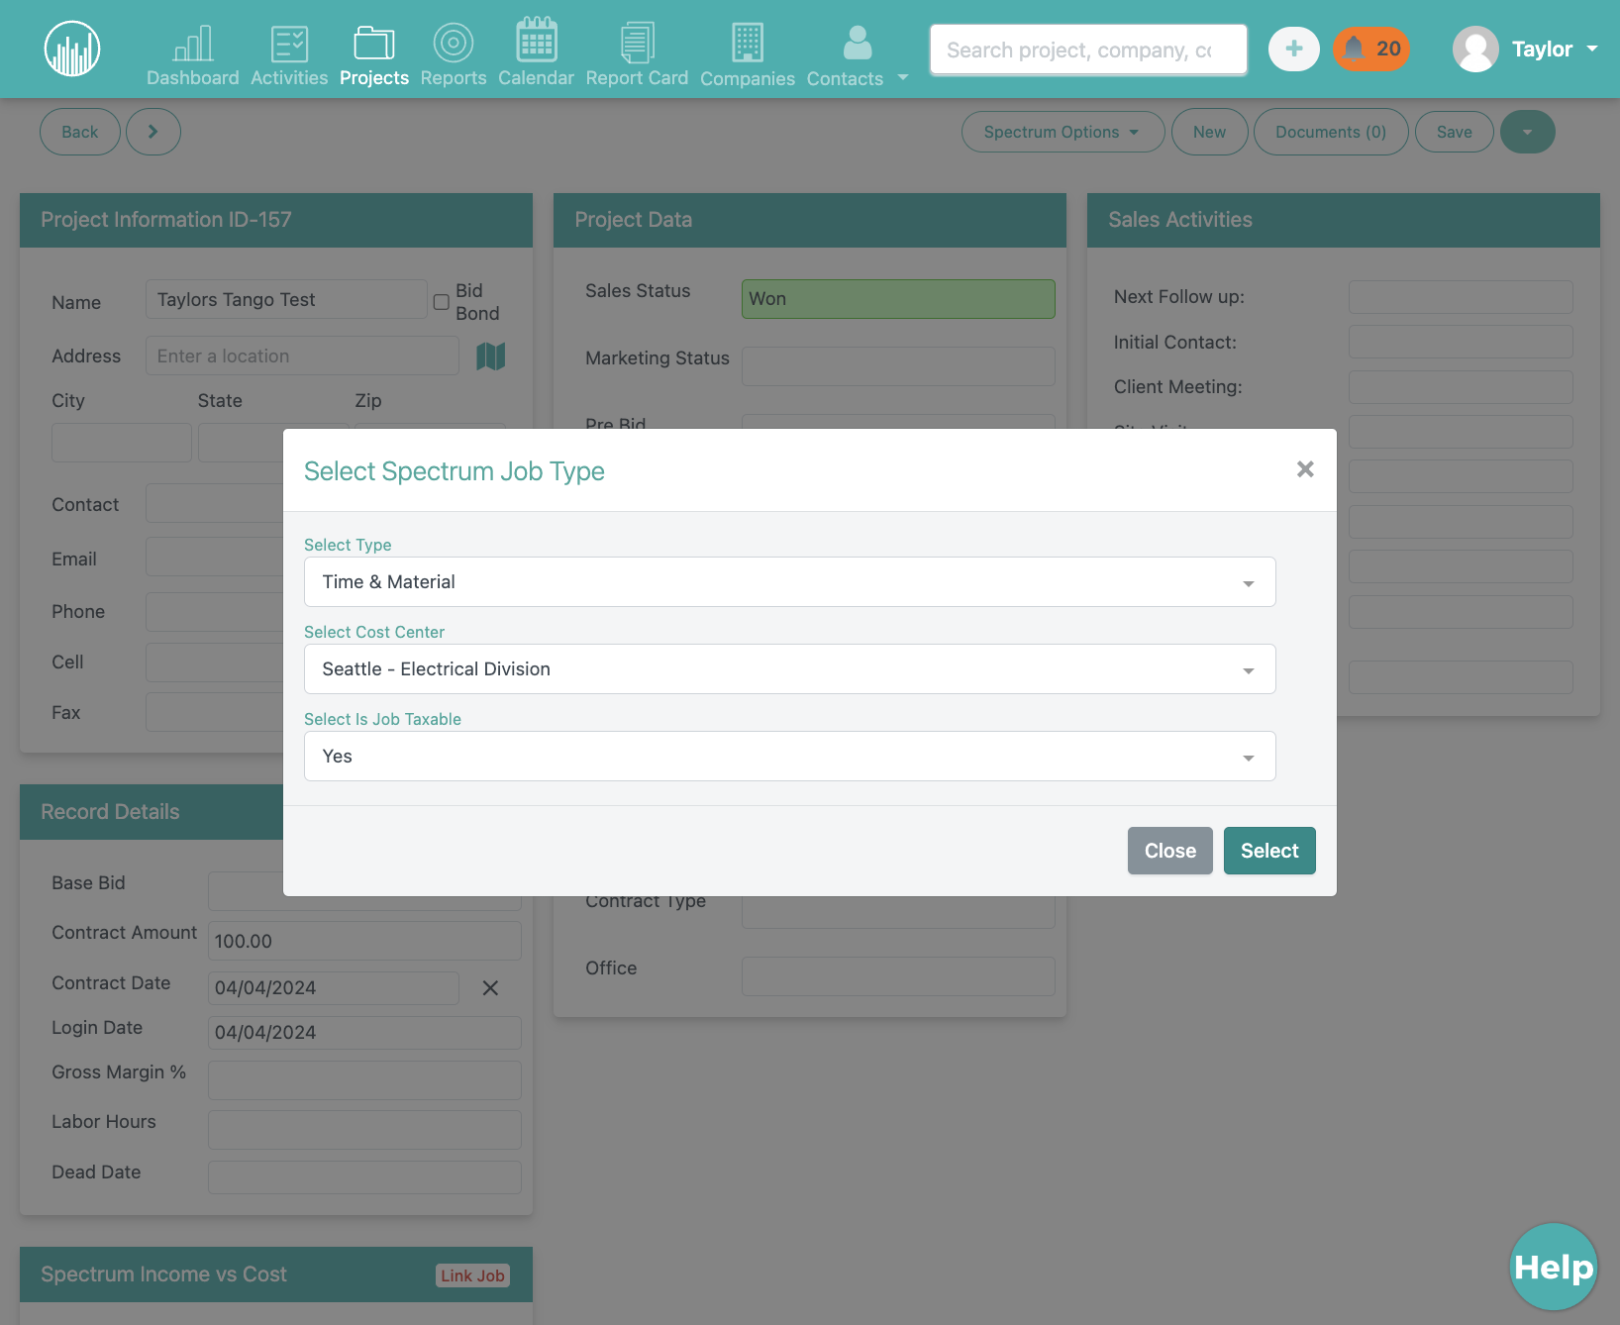The width and height of the screenshot is (1620, 1325).
Task: Open the Calendar icon
Action: coord(537,40)
